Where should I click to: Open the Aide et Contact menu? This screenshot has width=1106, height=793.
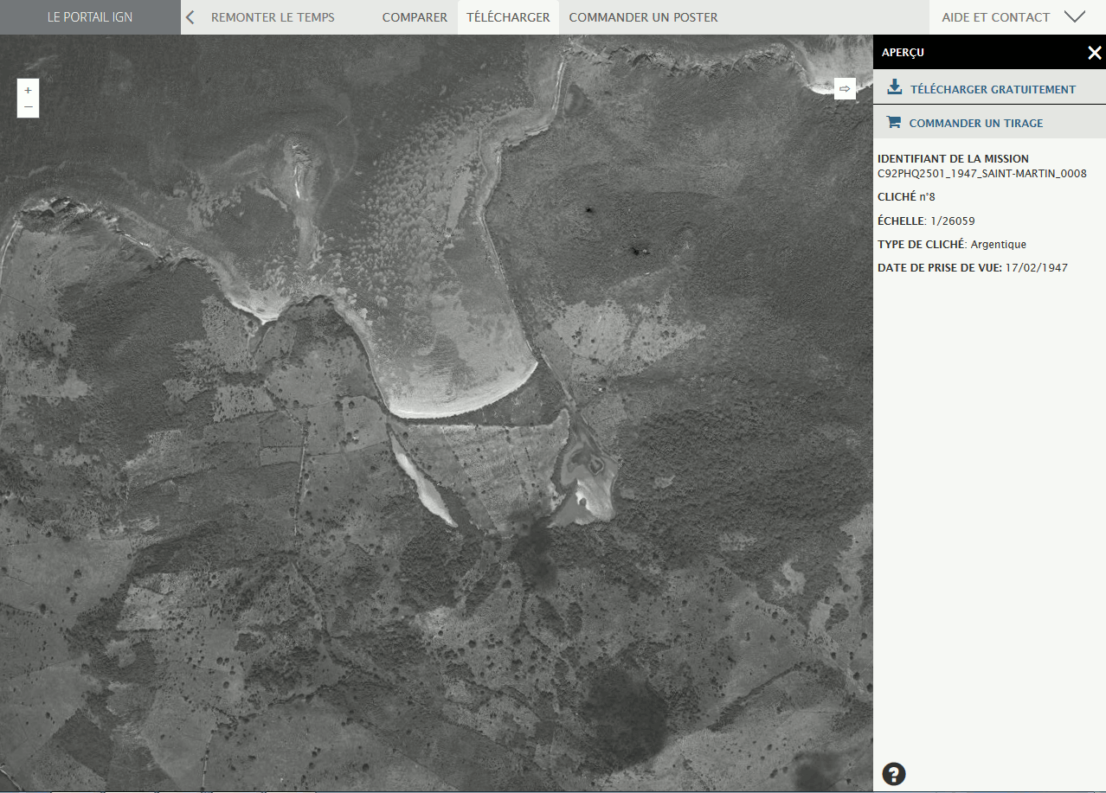(995, 17)
